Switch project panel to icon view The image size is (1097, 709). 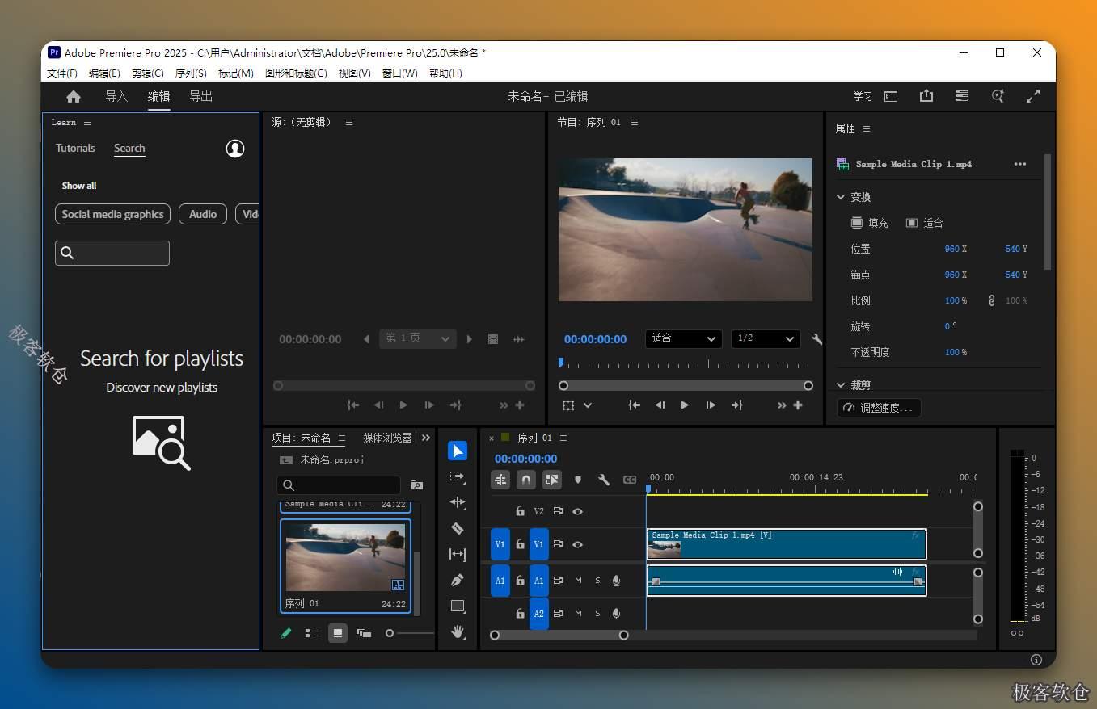pos(338,633)
